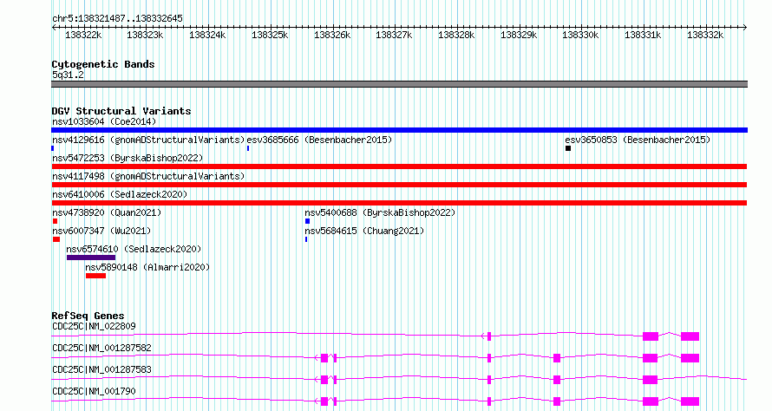Click NM_022809 transcript end arrow exon
Viewport: 772px width, 411px height.
(x=489, y=336)
